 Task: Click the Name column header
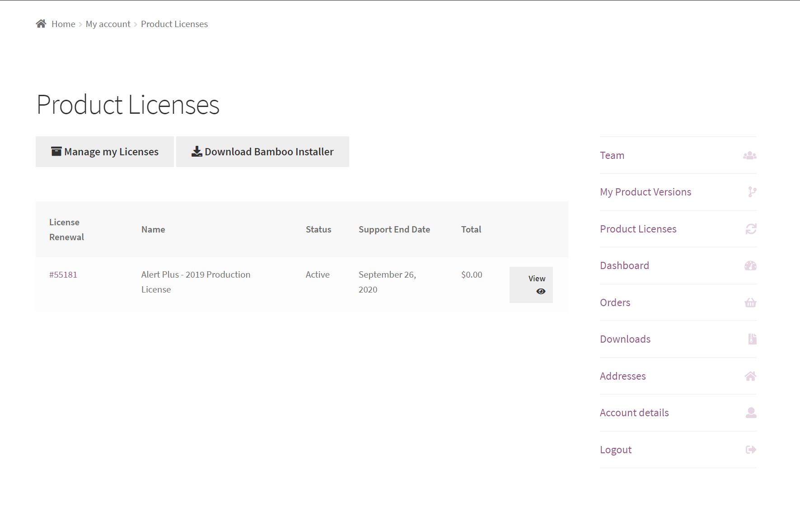coord(153,229)
